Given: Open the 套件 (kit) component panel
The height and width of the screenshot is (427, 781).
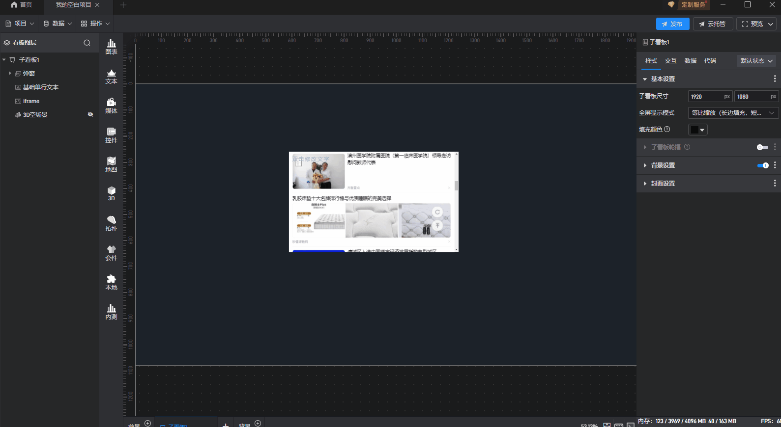Looking at the screenshot, I should [x=112, y=253].
